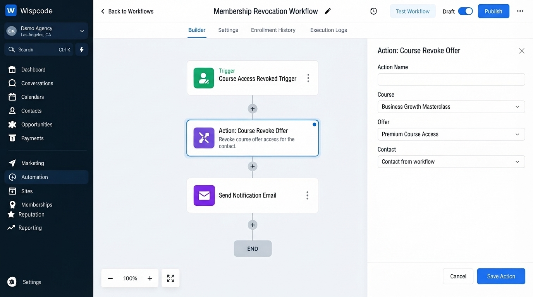This screenshot has width=533, height=297.
Task: Switch to the Execution Logs tab
Action: pos(328,30)
